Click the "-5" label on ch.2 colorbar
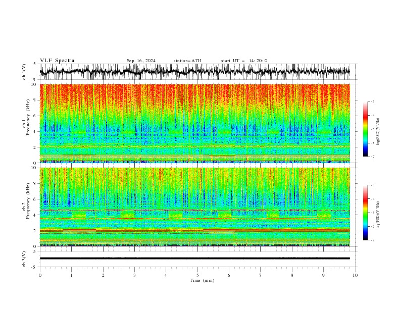 [373, 213]
